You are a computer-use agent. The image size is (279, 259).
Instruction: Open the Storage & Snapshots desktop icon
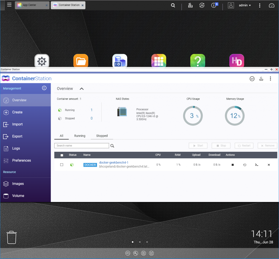pyautogui.click(x=120, y=61)
